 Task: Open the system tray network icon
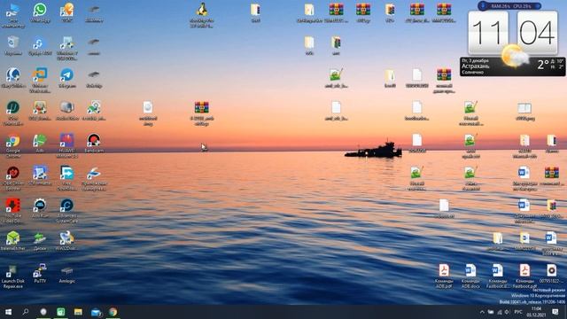500,312
